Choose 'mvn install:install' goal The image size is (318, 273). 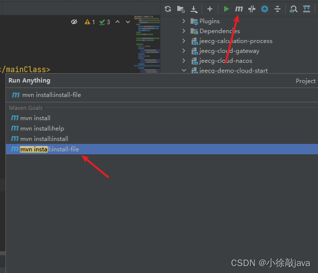[162, 139]
